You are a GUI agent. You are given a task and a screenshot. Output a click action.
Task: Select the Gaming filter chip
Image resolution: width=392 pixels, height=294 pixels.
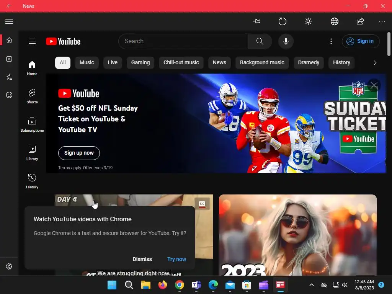coord(140,62)
